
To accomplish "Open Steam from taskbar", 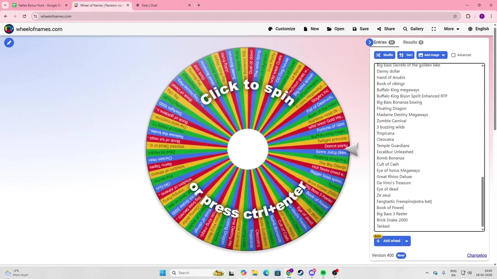I will pyautogui.click(x=301, y=273).
